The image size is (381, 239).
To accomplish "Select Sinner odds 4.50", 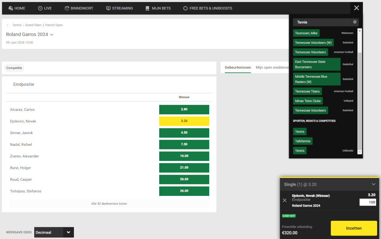I will (x=184, y=133).
